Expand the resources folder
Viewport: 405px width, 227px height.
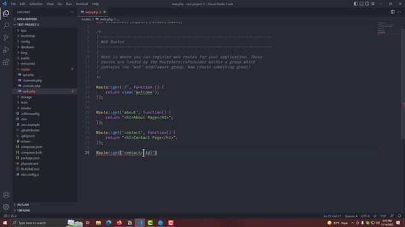tap(45, 64)
